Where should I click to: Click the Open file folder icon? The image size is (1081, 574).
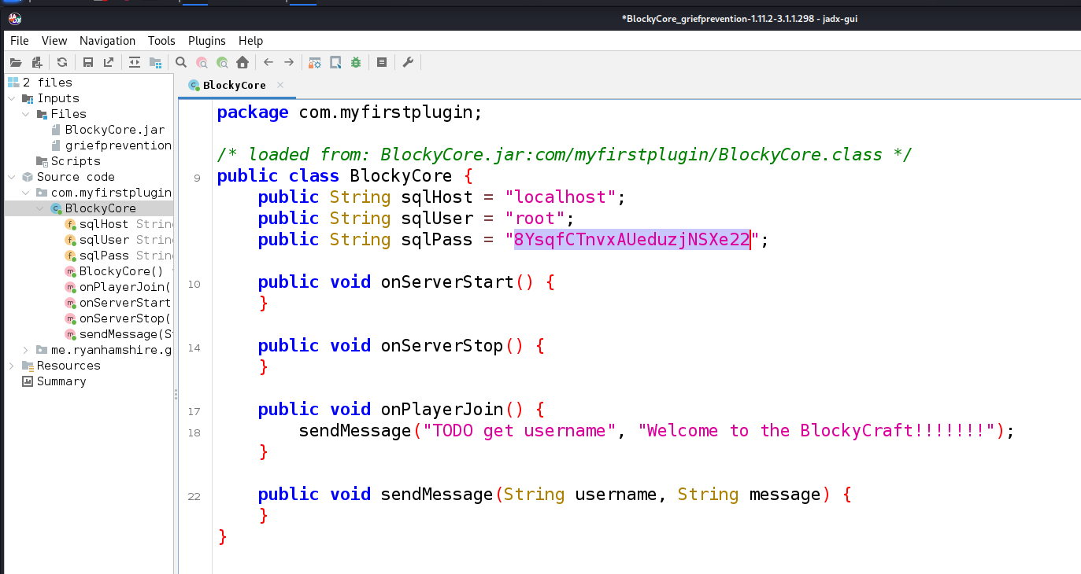(x=16, y=62)
